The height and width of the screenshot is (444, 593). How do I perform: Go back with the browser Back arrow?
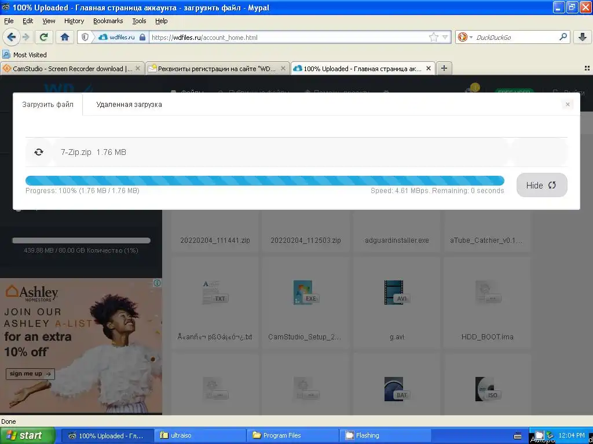(x=11, y=37)
